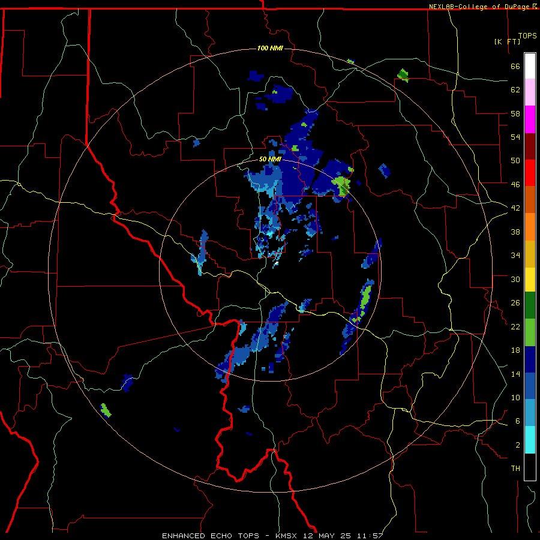Viewport: 540px width, 540px height.
Task: Click the "NEXLAB-College of DuPage" credit text
Action: tap(480, 7)
